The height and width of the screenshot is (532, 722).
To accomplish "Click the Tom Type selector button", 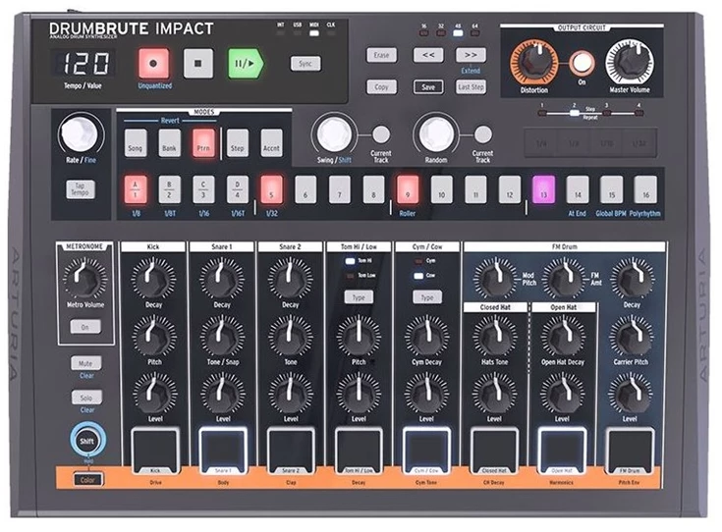I will tap(359, 297).
